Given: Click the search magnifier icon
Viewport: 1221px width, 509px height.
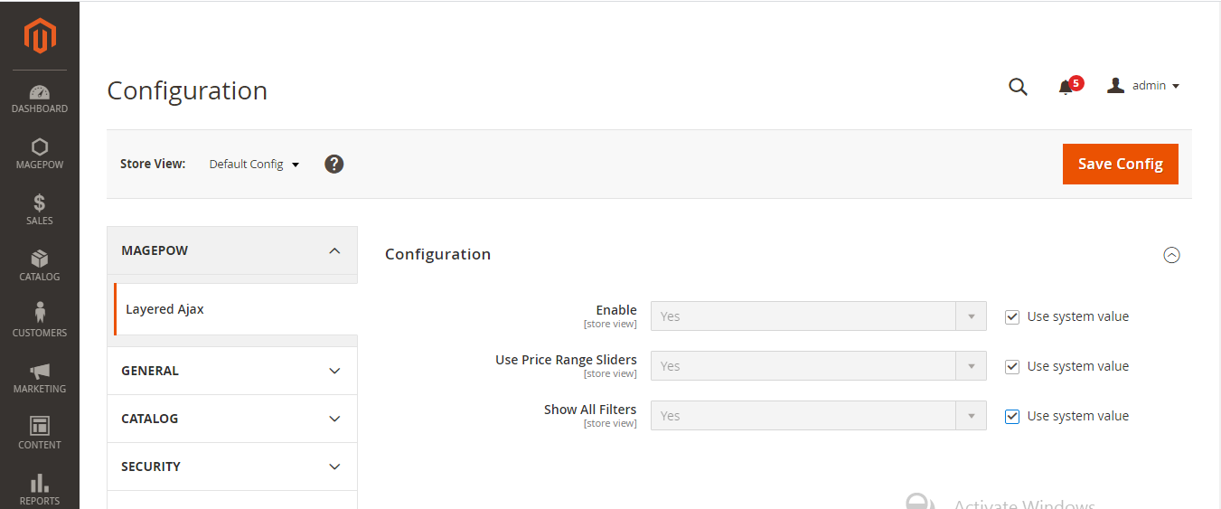Looking at the screenshot, I should (x=1018, y=87).
